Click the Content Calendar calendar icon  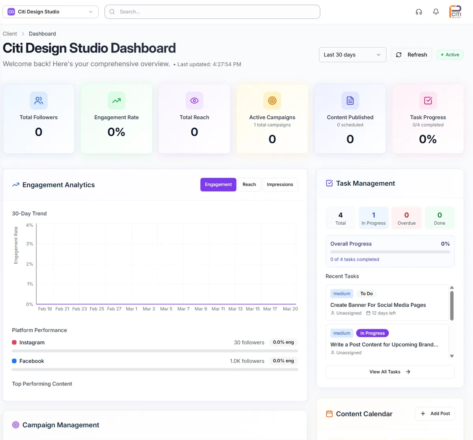(x=330, y=414)
